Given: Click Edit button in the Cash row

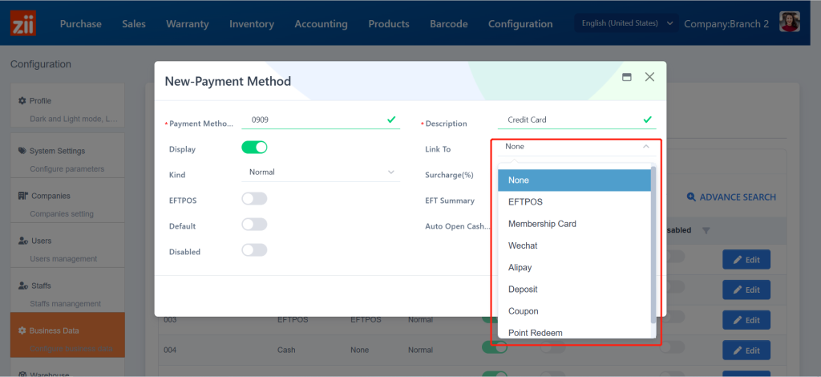Looking at the screenshot, I should (x=746, y=351).
